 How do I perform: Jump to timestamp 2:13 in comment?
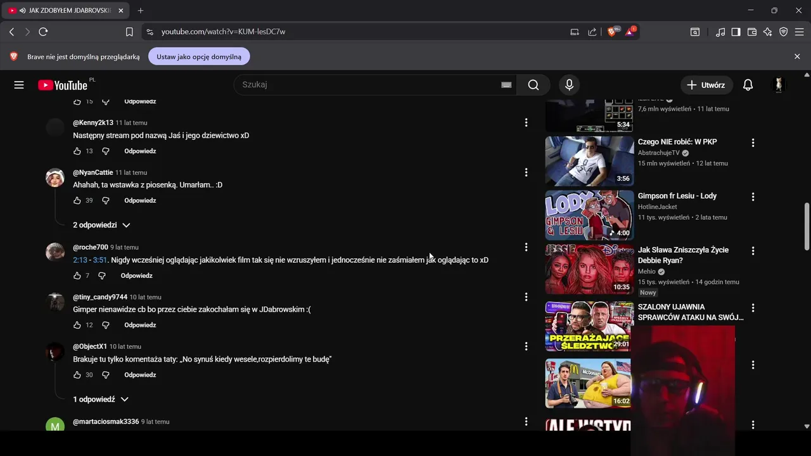tap(80, 260)
